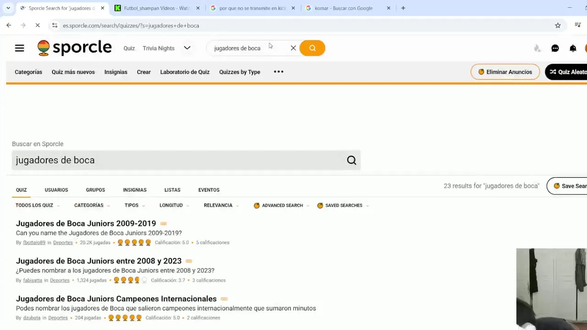Bookmark this page with the star icon
587x330 pixels.
coord(558,25)
